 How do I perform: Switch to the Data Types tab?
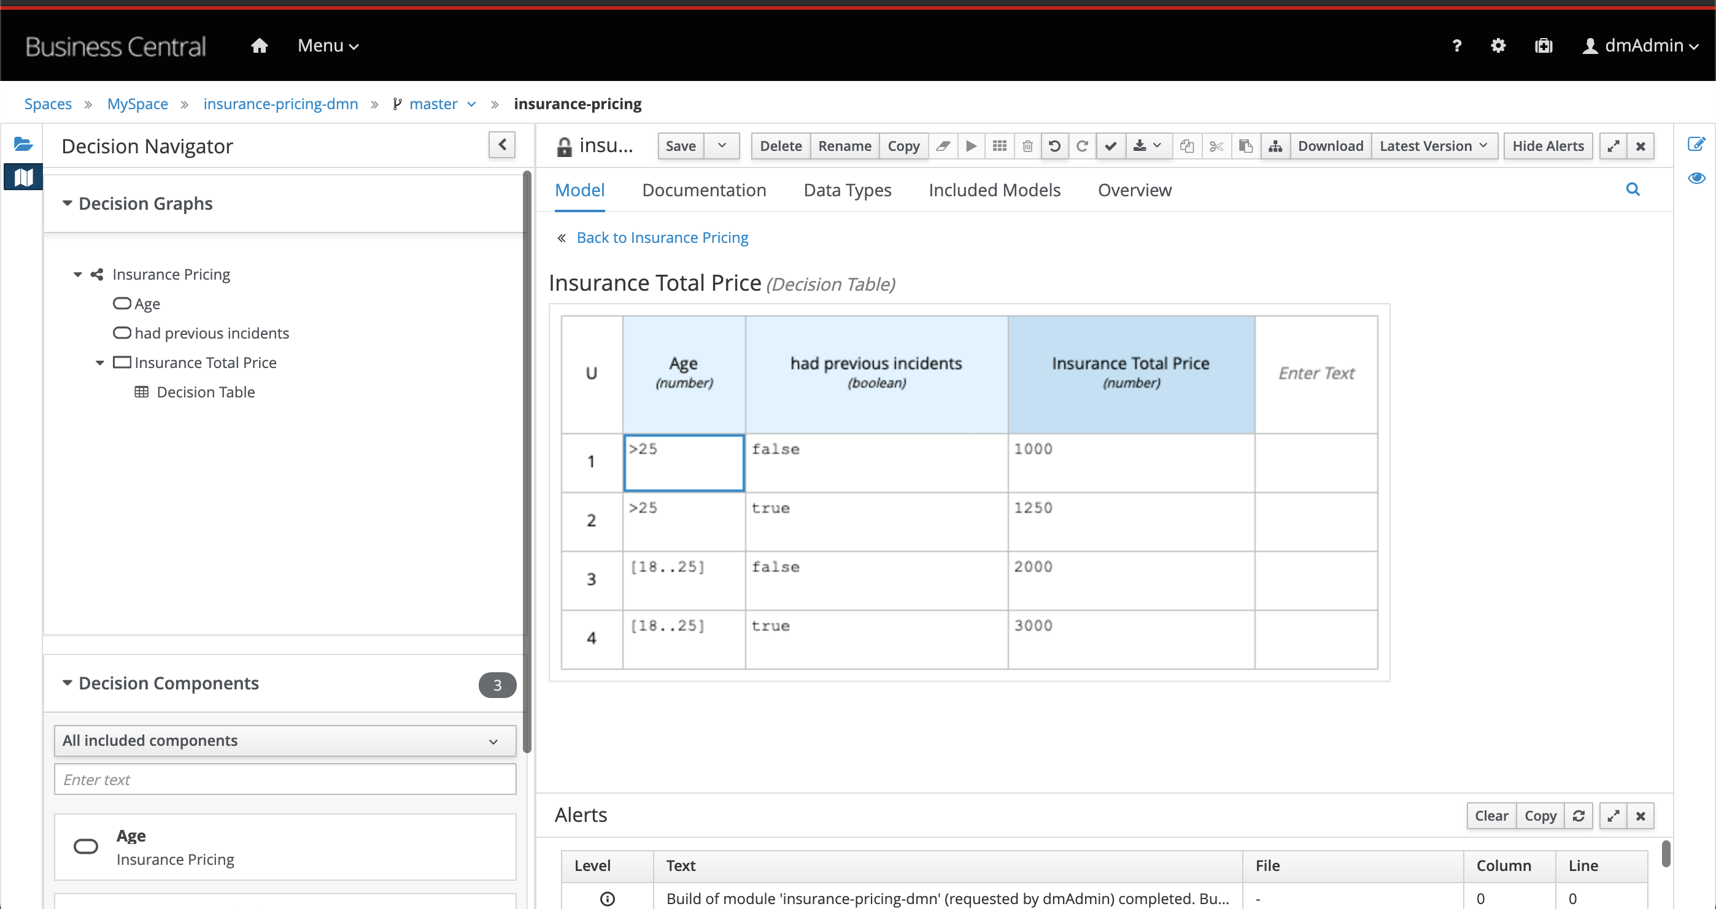click(847, 191)
